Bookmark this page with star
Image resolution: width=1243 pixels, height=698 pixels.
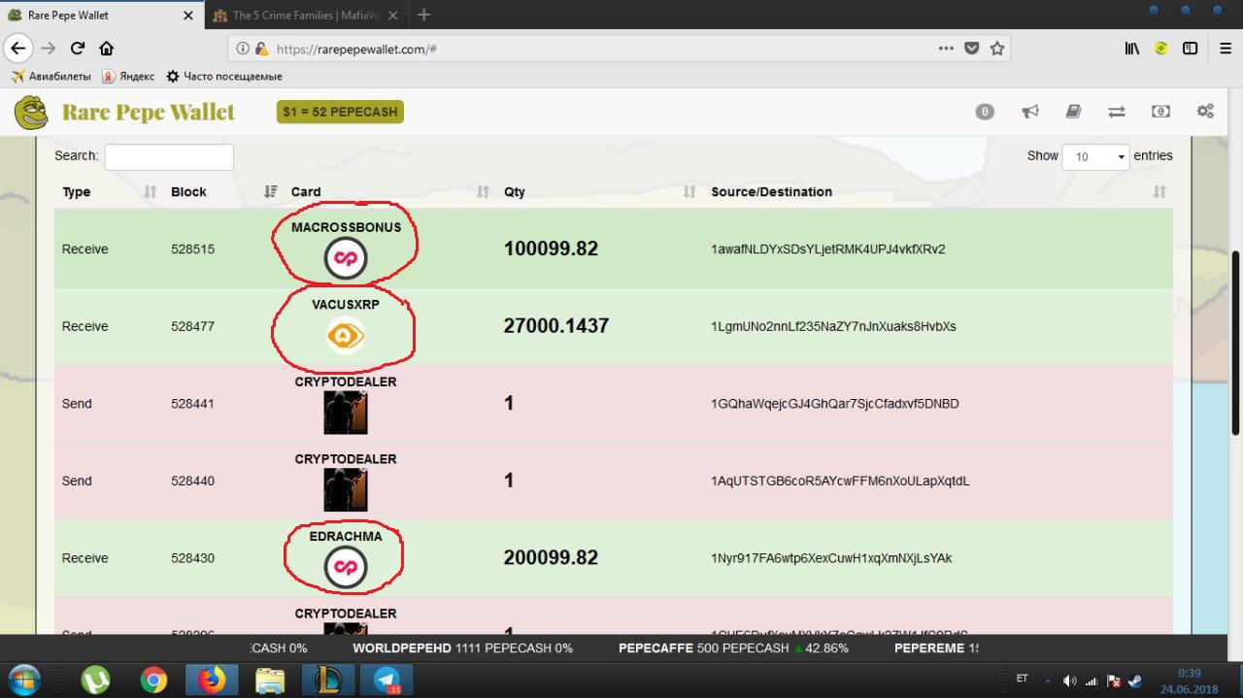(x=996, y=48)
